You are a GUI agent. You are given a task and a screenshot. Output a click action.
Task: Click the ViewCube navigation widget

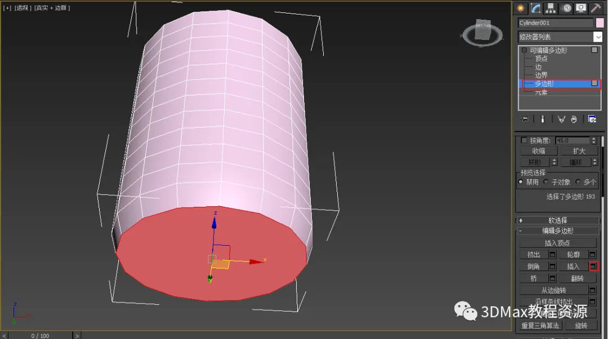click(x=483, y=33)
